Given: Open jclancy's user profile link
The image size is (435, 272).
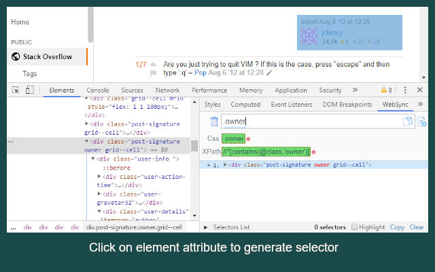Looking at the screenshot, I should click(332, 33).
